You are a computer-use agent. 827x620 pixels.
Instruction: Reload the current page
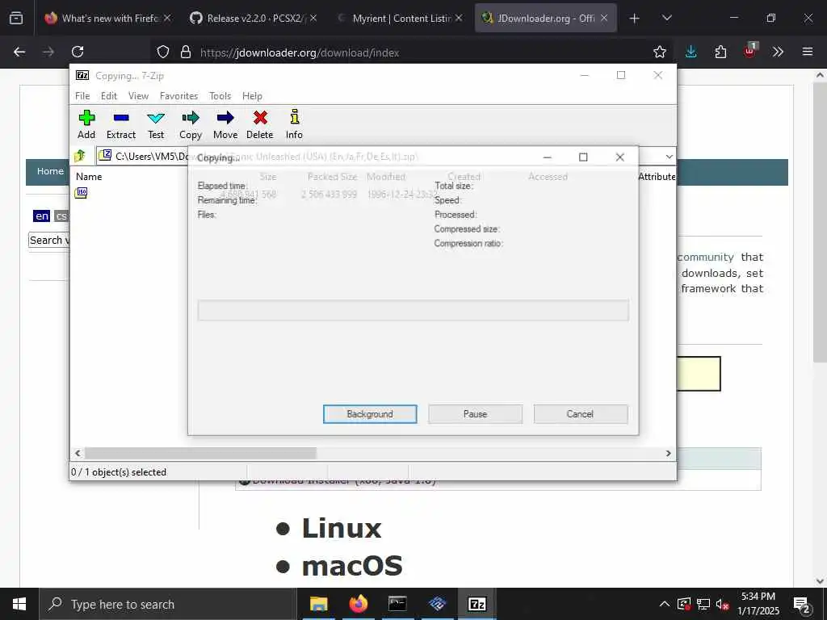point(78,52)
